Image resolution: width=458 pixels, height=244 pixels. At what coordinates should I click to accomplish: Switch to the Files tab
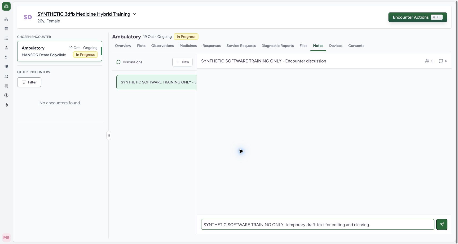(303, 46)
